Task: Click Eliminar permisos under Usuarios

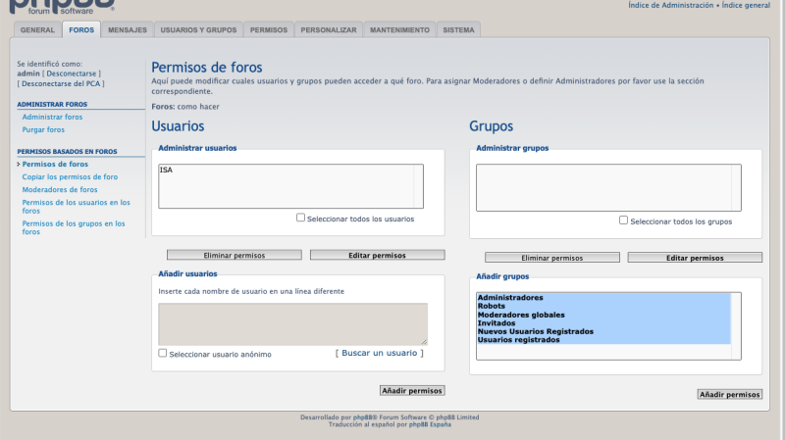Action: tap(235, 255)
